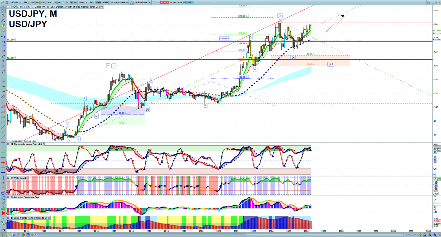The height and width of the screenshot is (237, 441).
Task: Pick the red ellipse drawing tool
Action: click(3, 107)
